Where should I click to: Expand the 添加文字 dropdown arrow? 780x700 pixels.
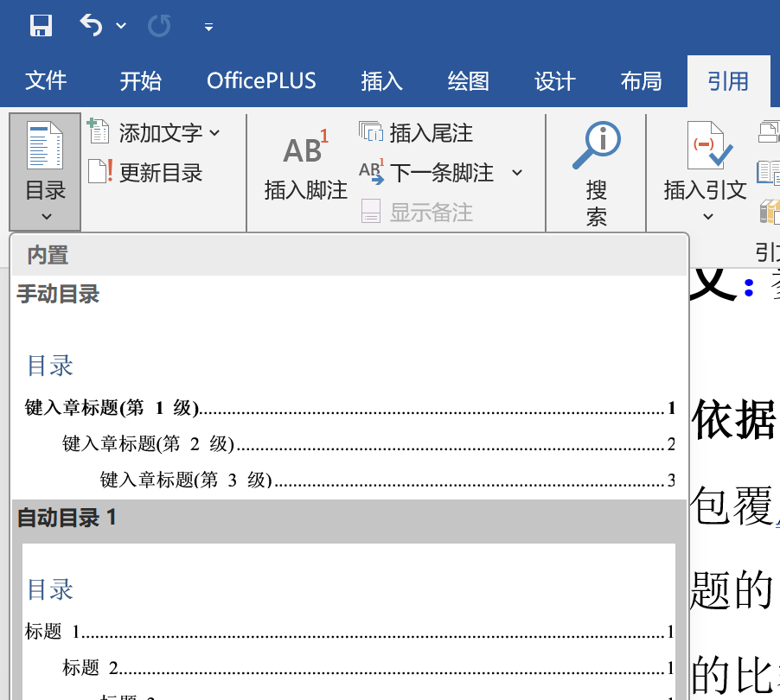(x=214, y=133)
